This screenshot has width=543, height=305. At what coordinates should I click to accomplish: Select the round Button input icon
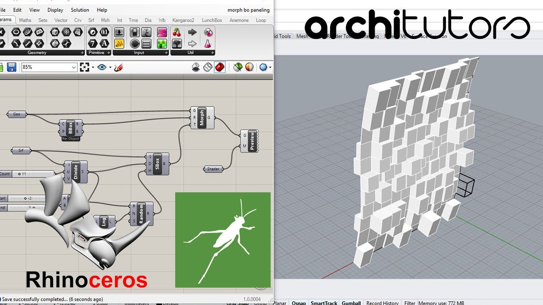pyautogui.click(x=135, y=44)
